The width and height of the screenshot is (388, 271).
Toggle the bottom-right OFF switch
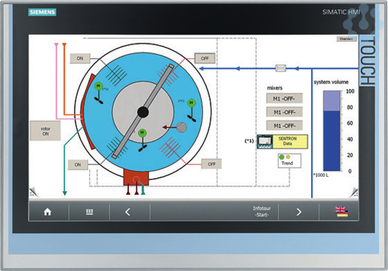(x=211, y=164)
